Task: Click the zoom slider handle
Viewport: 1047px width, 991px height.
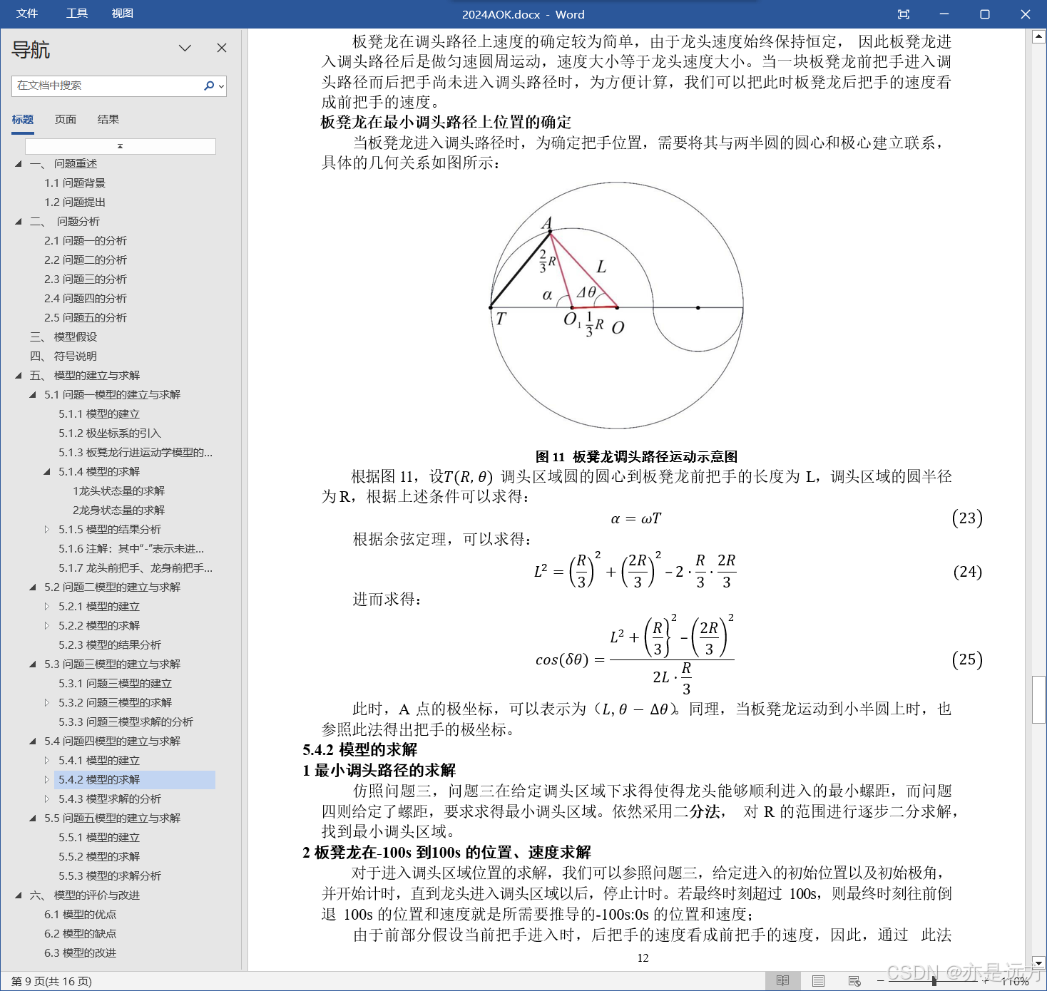Action: click(x=934, y=982)
